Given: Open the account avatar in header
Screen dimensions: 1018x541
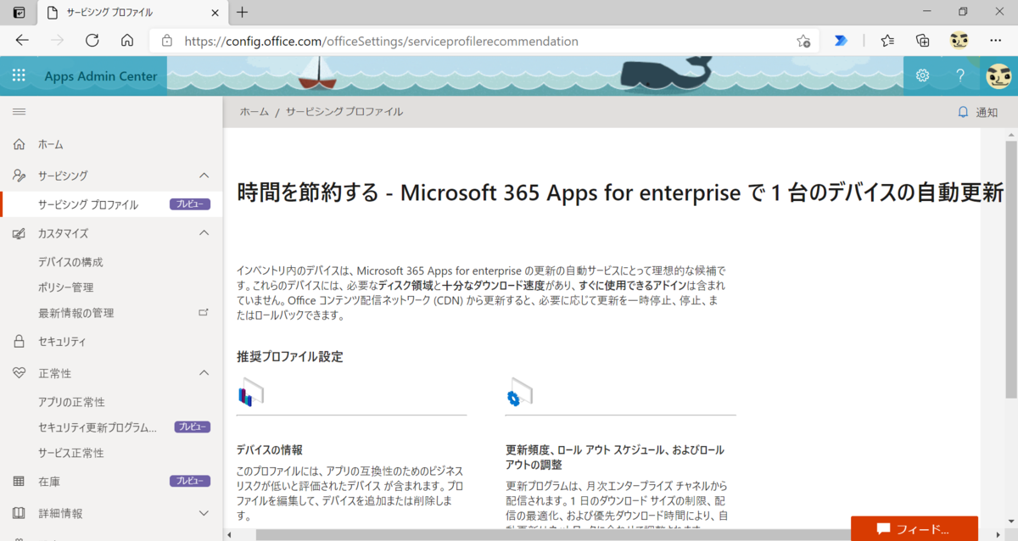Looking at the screenshot, I should tap(998, 75).
